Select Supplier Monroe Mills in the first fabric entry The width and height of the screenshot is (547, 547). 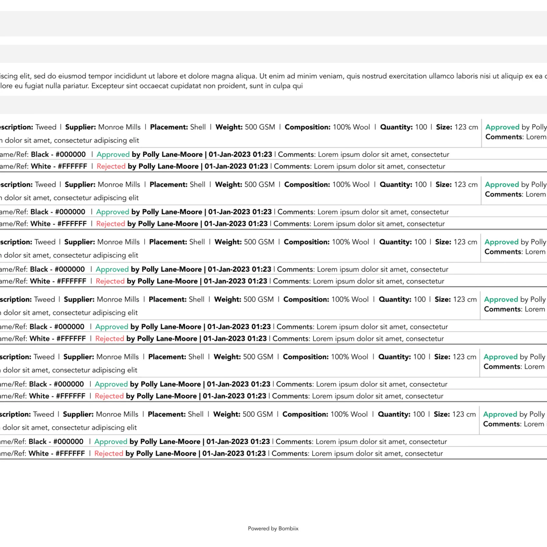point(103,127)
